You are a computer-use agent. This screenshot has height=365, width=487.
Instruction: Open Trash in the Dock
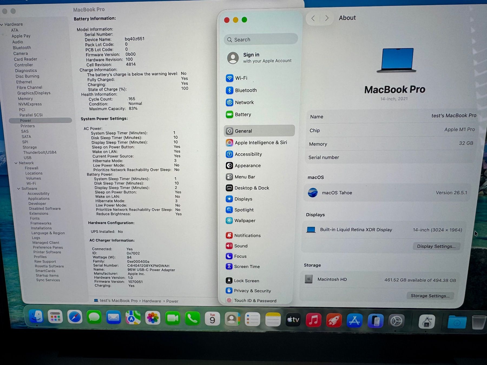point(478,322)
